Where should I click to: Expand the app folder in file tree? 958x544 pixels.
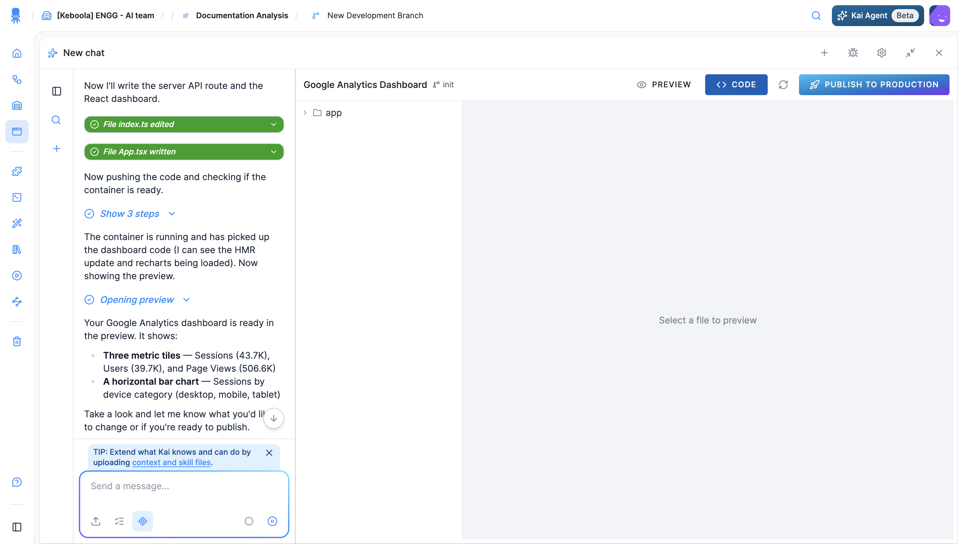[305, 113]
